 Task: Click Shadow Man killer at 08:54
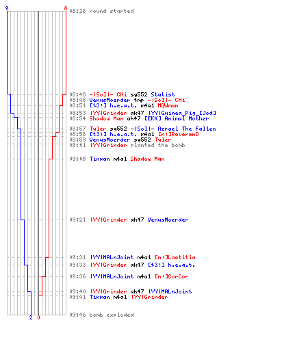(106, 118)
